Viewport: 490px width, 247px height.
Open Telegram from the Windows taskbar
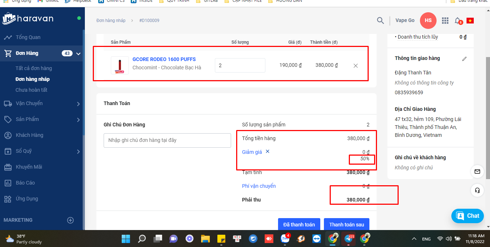pos(349,239)
